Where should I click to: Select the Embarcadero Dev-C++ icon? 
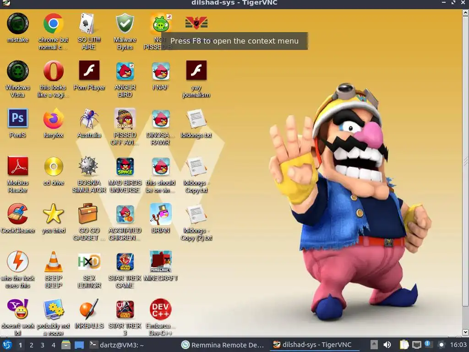(x=161, y=309)
